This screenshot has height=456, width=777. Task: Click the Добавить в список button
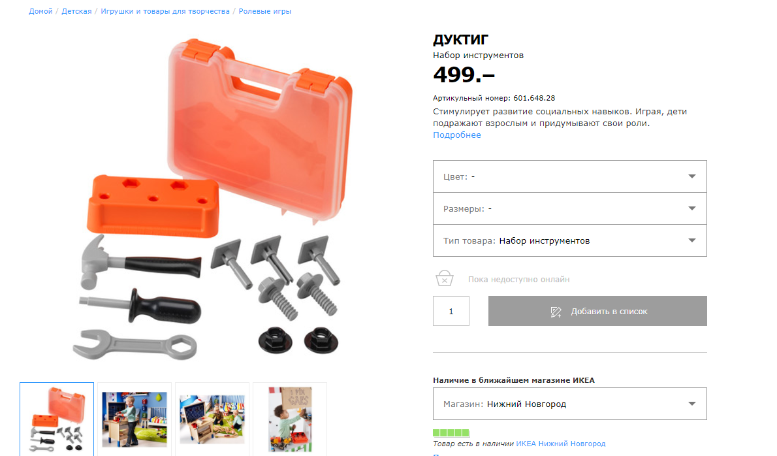597,311
